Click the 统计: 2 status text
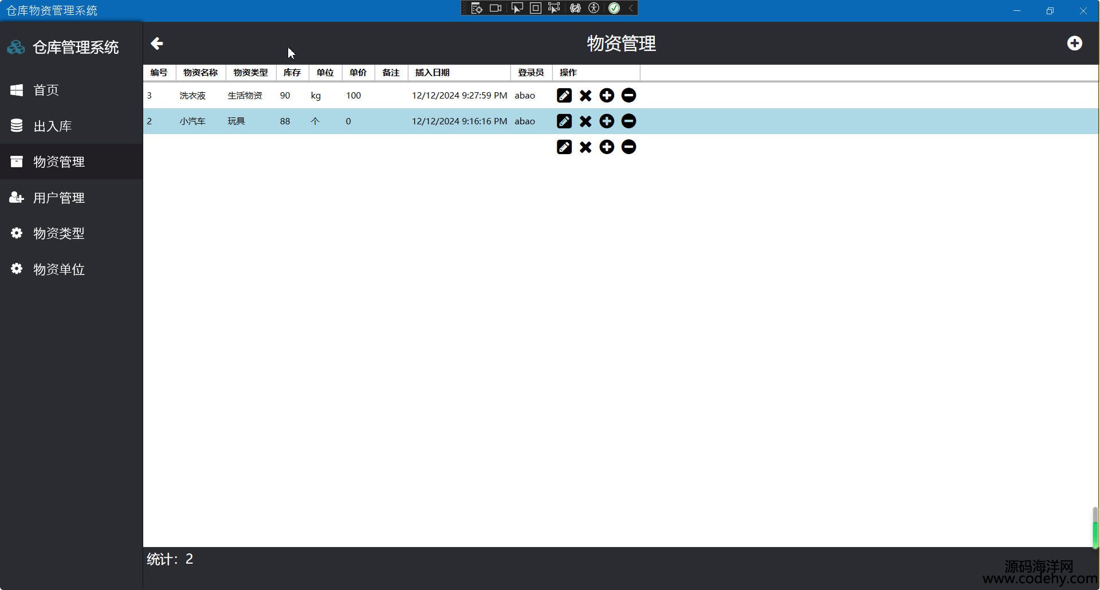This screenshot has width=1100, height=590. pos(170,559)
